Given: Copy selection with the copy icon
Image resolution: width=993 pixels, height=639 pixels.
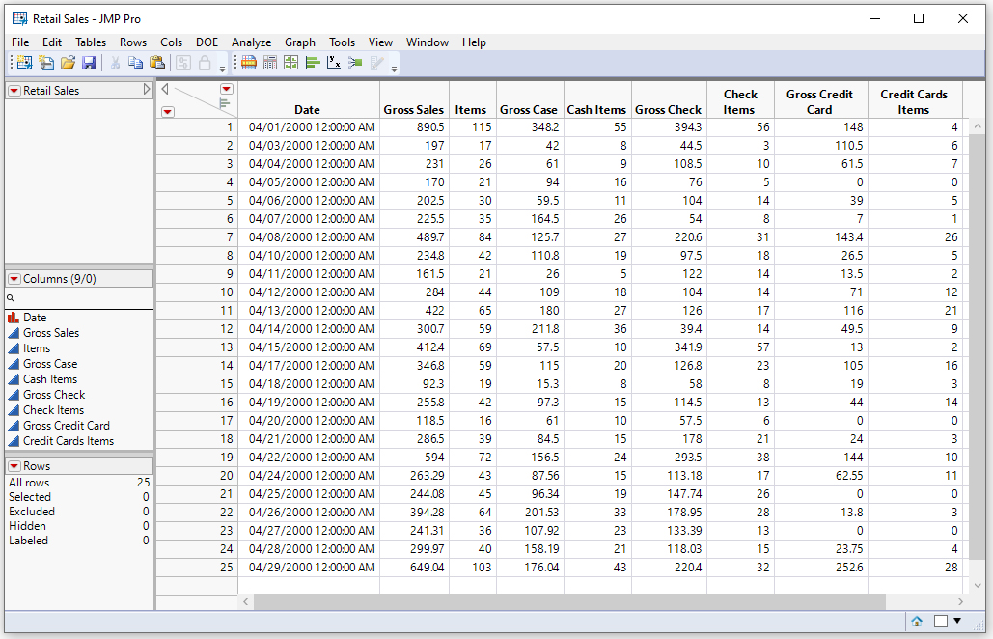Looking at the screenshot, I should (136, 63).
